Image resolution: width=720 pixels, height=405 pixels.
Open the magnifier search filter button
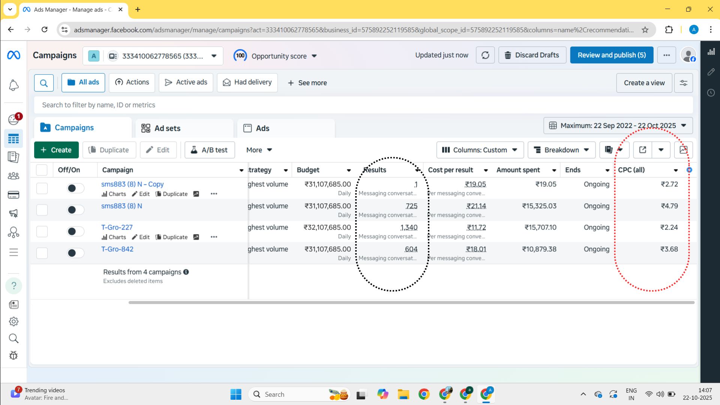[44, 82]
